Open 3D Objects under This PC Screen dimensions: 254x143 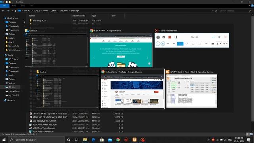pyautogui.click(x=13, y=59)
